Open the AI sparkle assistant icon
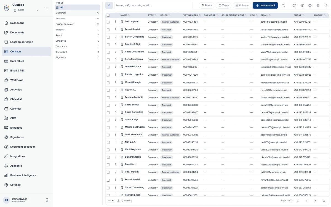The width and height of the screenshot is (331, 207). pyautogui.click(x=302, y=5)
